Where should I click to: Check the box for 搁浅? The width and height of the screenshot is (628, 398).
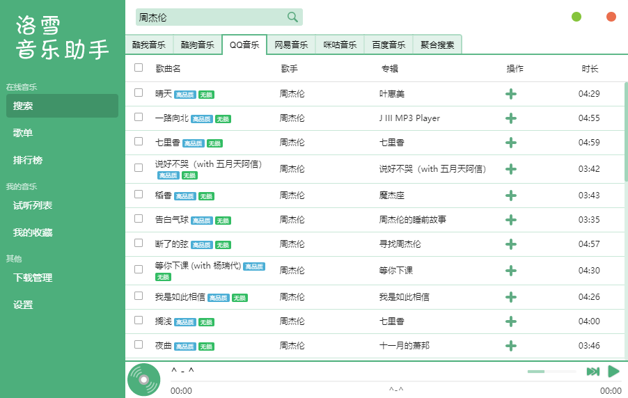coord(139,320)
